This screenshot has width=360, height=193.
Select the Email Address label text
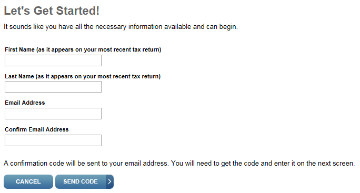(x=25, y=103)
